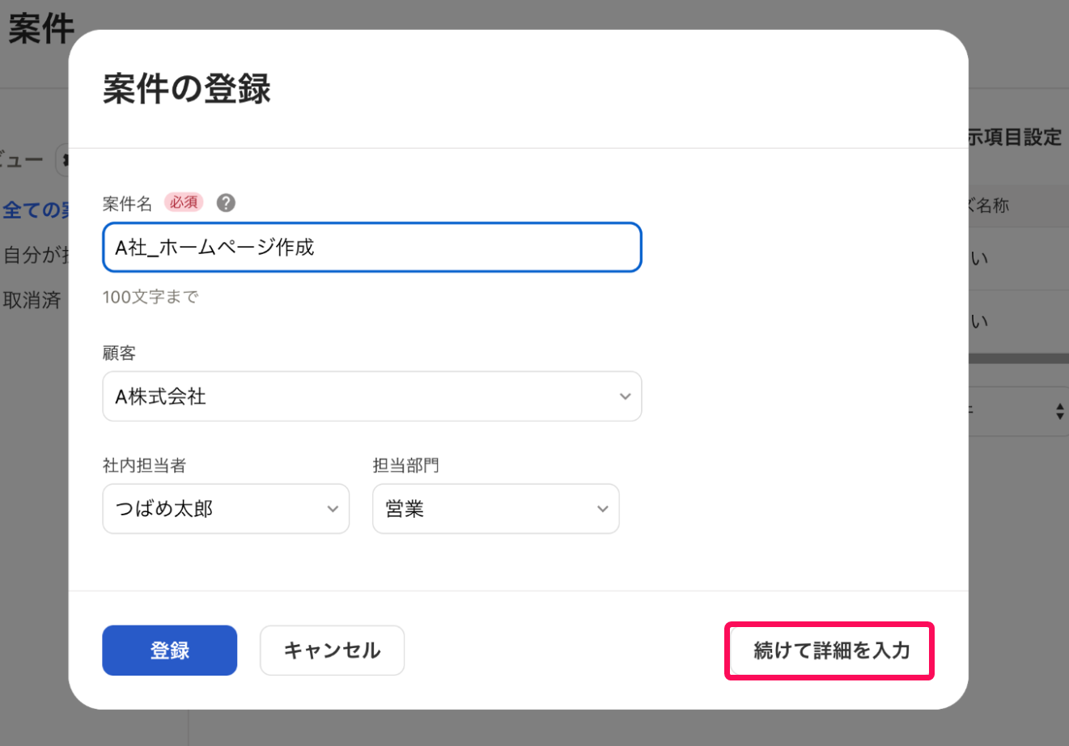Viewport: 1069px width, 746px height.
Task: Click the 必須 required badge
Action: pyautogui.click(x=184, y=202)
